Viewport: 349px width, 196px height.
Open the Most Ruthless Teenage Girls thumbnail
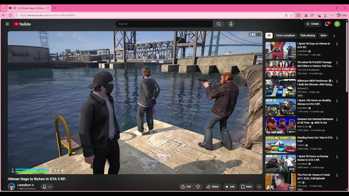[281, 69]
